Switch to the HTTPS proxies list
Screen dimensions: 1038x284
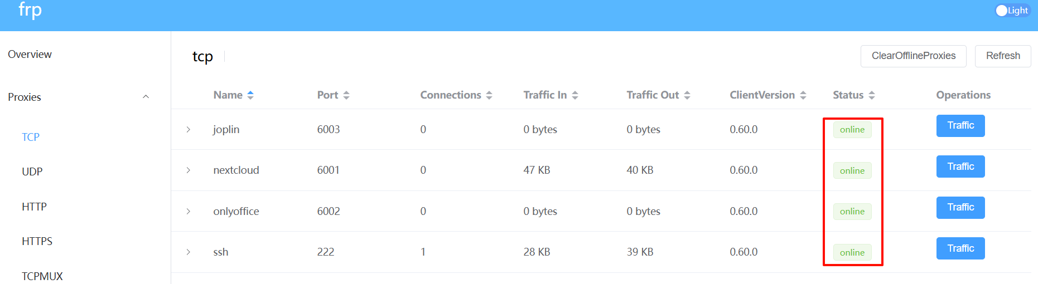point(37,241)
